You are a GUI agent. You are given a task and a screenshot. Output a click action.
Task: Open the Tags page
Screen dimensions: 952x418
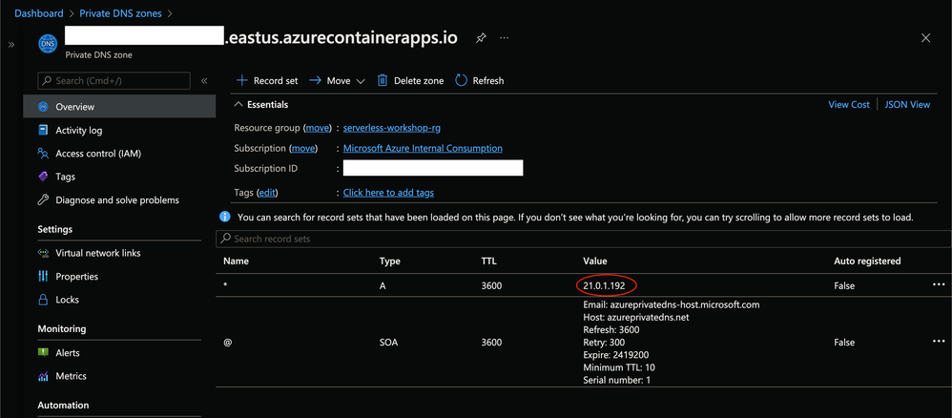[x=66, y=177]
